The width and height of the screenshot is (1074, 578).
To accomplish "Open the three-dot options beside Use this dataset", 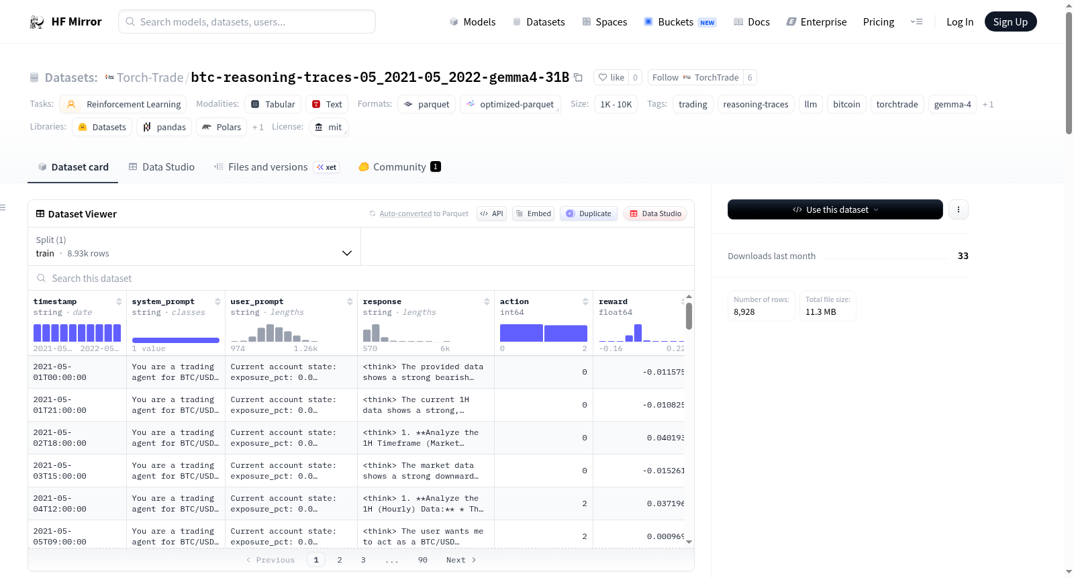I will [958, 209].
